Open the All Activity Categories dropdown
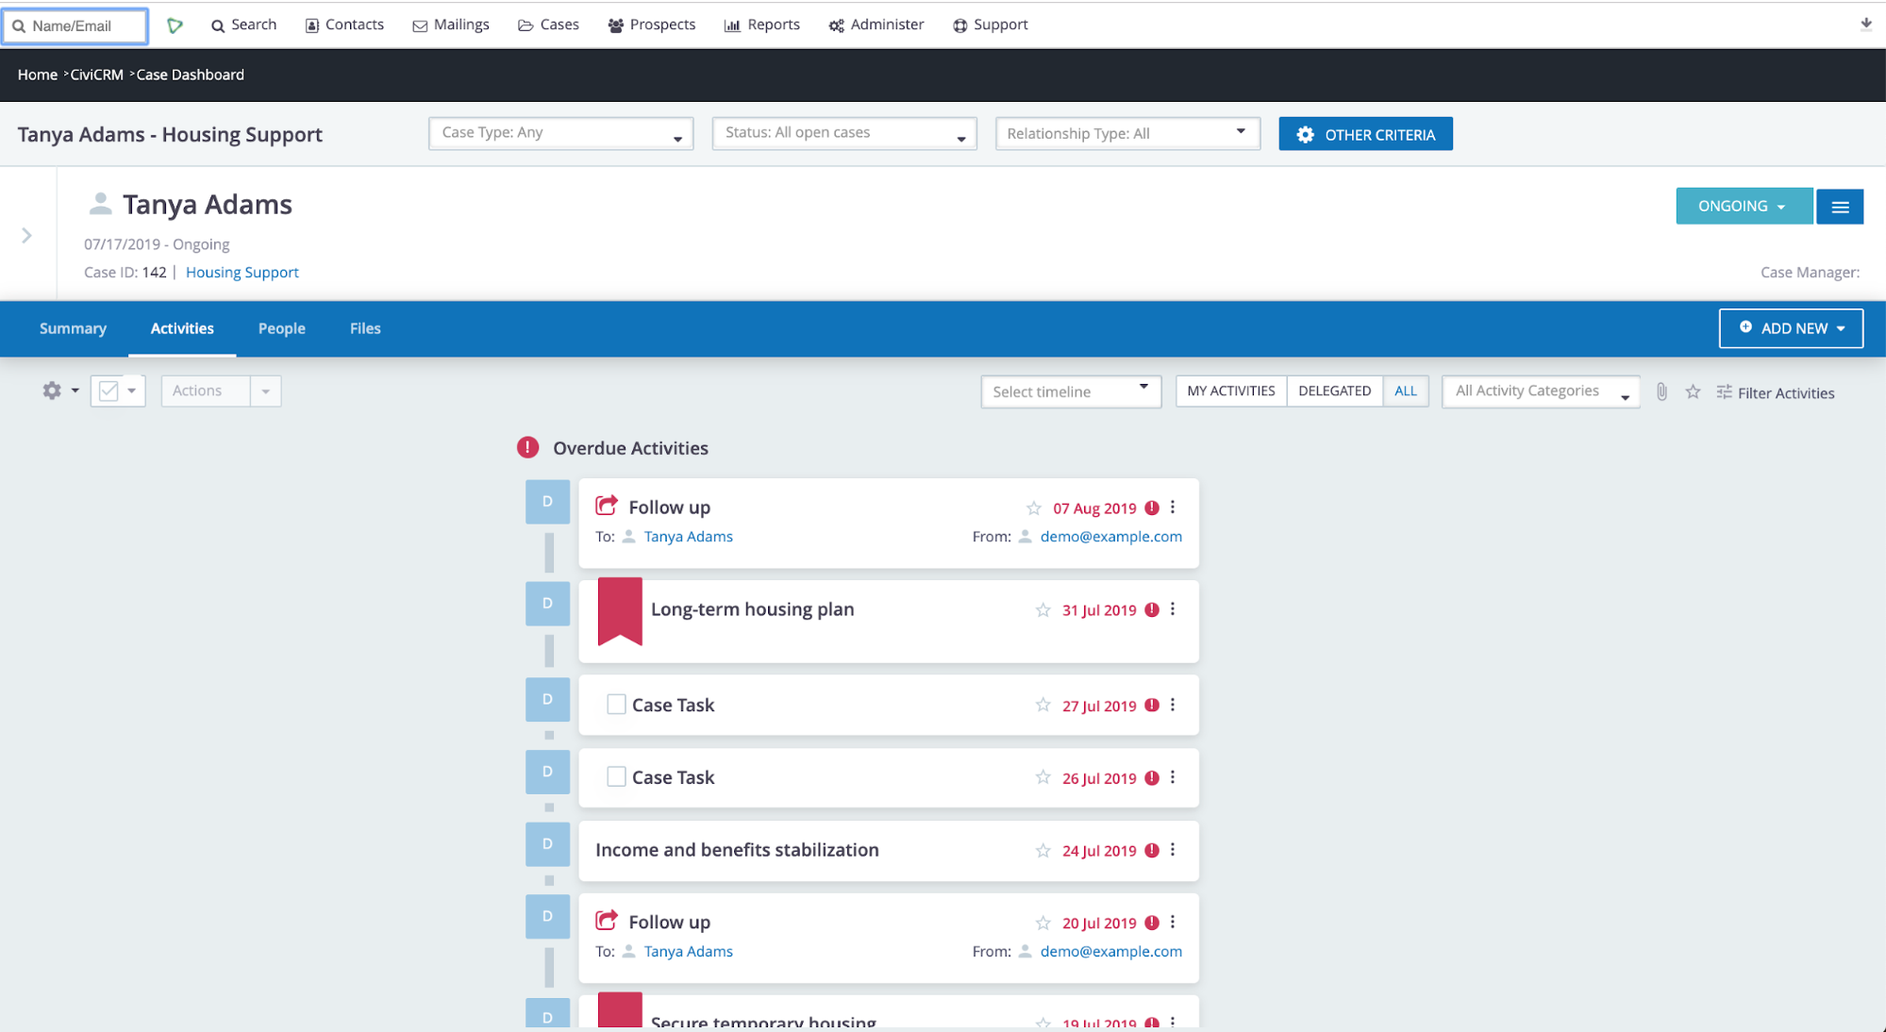Screen dimensions: 1886x1032 pyautogui.click(x=1540, y=391)
